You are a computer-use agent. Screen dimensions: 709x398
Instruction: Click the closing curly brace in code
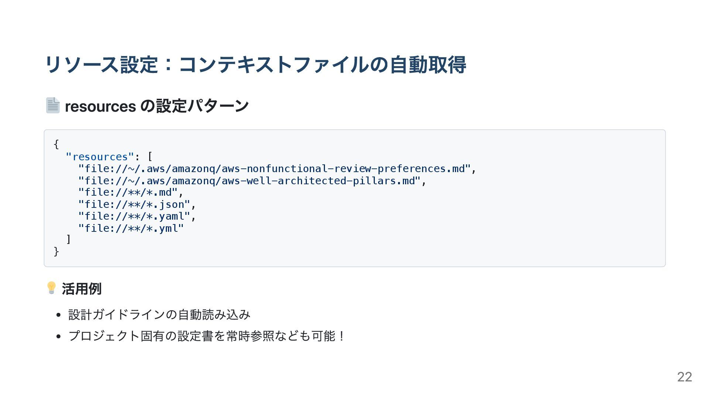point(56,251)
